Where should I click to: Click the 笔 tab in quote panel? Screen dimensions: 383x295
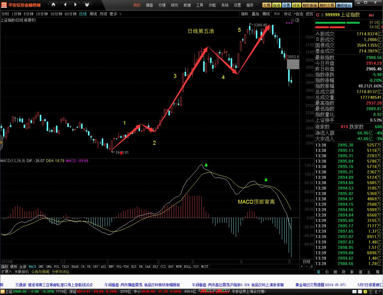(319, 272)
